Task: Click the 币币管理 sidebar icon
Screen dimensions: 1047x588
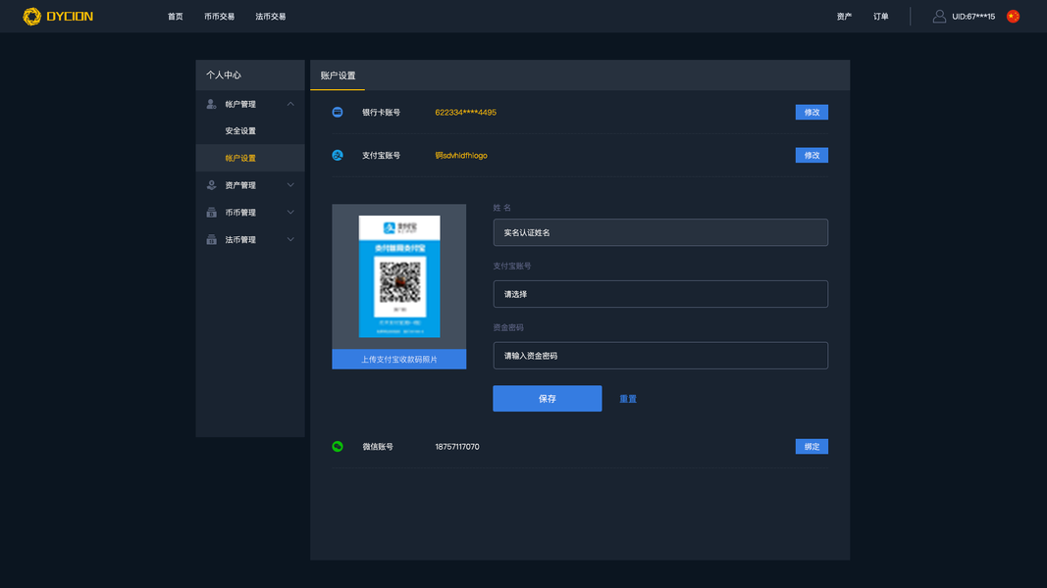Action: pyautogui.click(x=211, y=213)
